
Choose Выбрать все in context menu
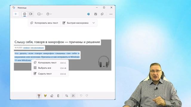(50, 68)
